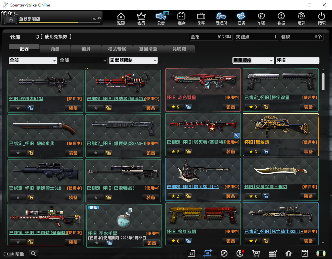Select the 灭灵军刺·锯刃 knife thumbnail
The height and width of the screenshot is (259, 332).
(281, 171)
